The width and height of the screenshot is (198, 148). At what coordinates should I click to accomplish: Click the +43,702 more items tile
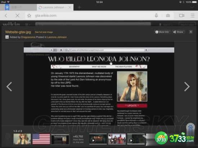click(78, 139)
